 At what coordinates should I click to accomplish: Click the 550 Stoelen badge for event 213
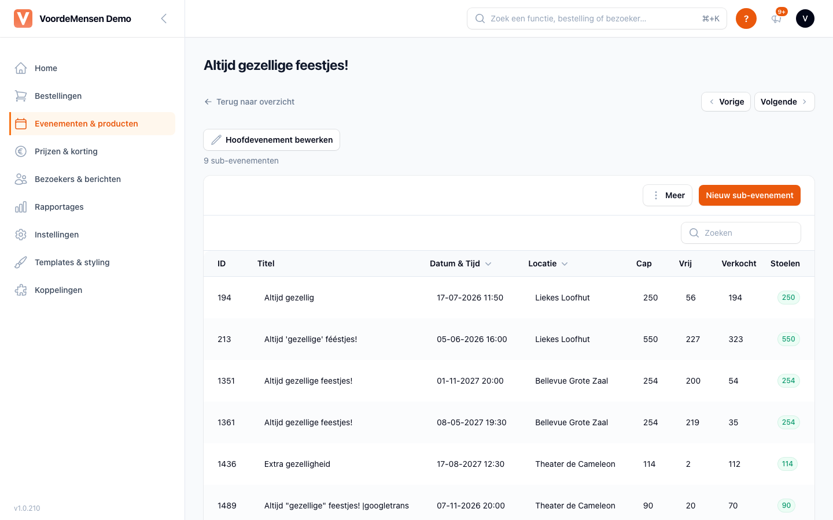tap(788, 339)
